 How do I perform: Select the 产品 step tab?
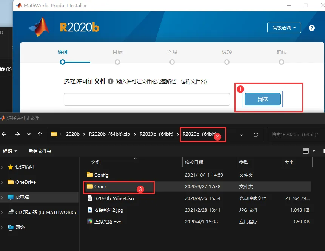pos(172,52)
